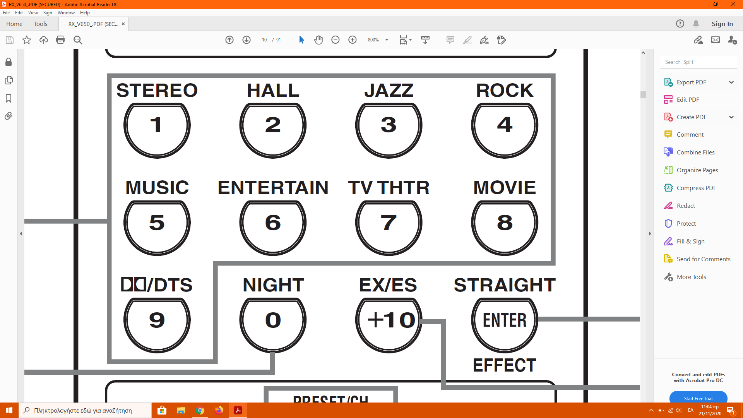Open the zoom level dropdown

(x=387, y=40)
